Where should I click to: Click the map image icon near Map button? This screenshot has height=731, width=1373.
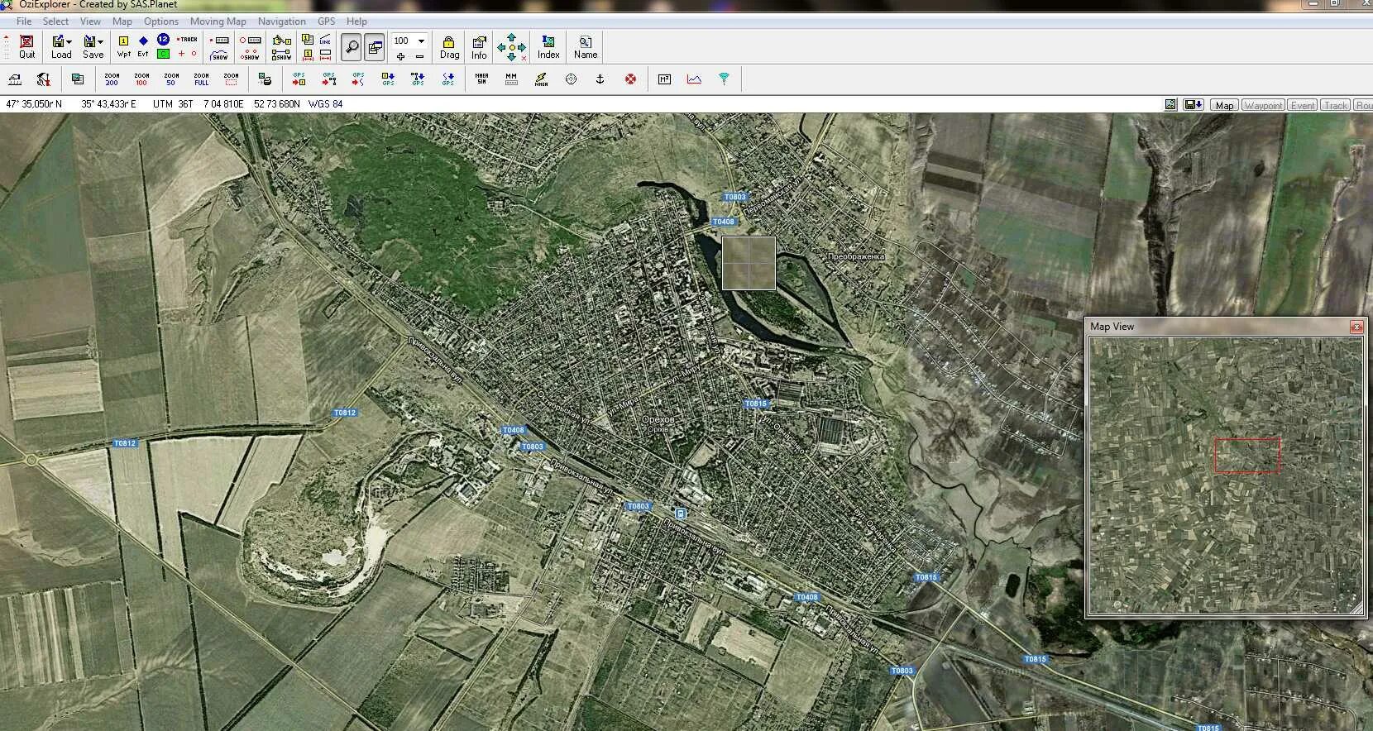click(x=1170, y=105)
